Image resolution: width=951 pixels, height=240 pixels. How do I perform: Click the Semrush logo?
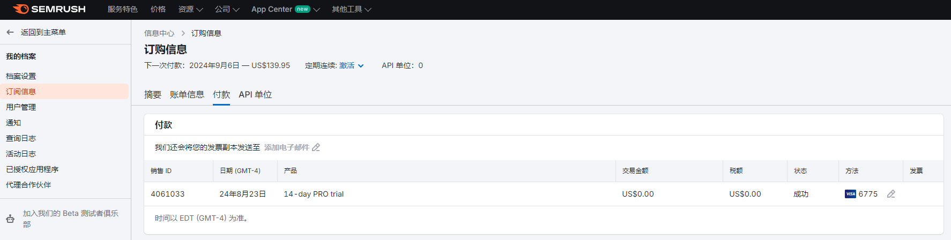coord(49,9)
